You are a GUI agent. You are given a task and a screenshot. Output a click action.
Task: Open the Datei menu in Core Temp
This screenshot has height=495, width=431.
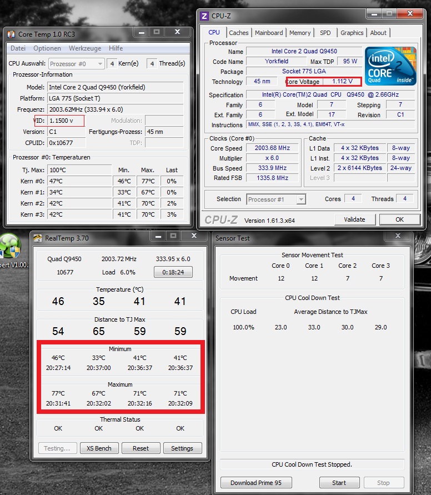[x=18, y=48]
